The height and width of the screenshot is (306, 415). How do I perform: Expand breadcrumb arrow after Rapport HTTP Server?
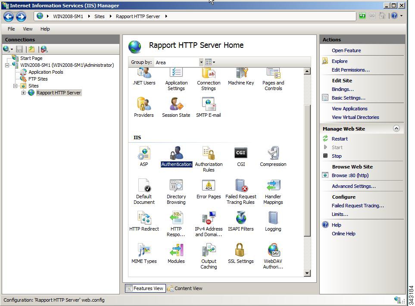166,16
